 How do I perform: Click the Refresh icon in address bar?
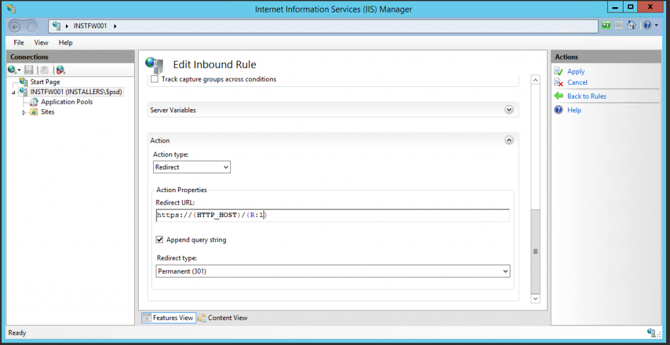[606, 25]
